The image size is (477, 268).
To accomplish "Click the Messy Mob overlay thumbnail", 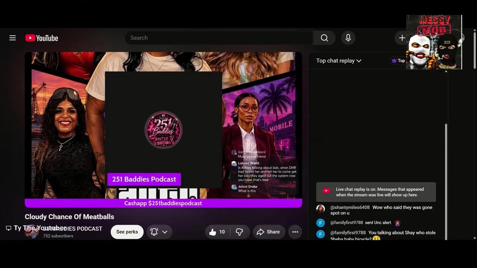I will 434,42.
